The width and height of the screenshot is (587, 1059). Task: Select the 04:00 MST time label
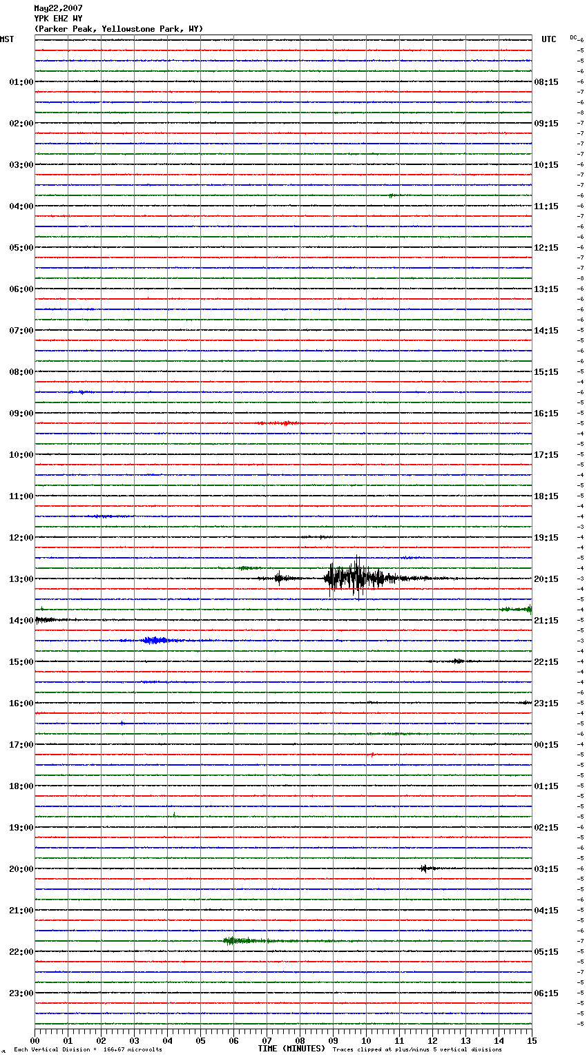click(x=21, y=206)
